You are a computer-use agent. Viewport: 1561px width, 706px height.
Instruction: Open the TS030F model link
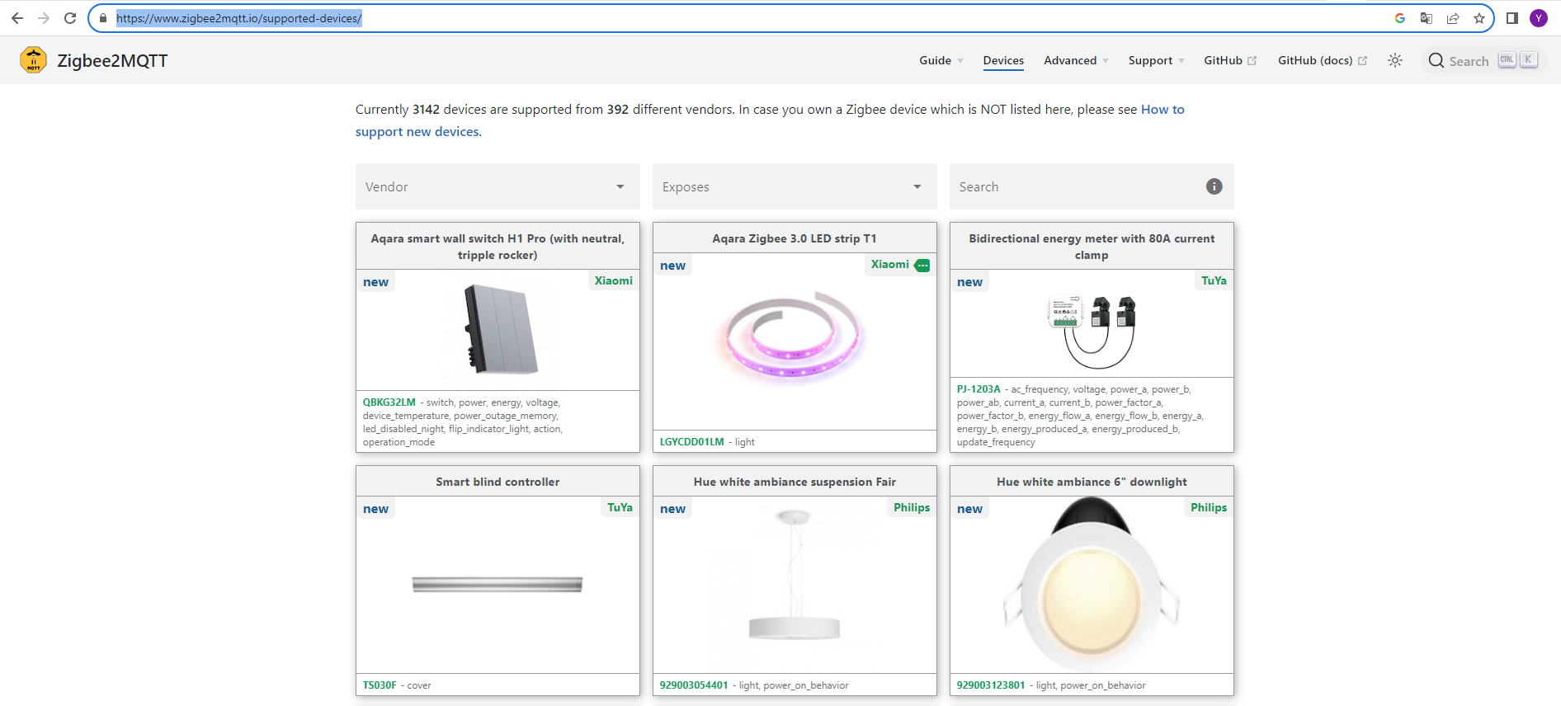(380, 685)
